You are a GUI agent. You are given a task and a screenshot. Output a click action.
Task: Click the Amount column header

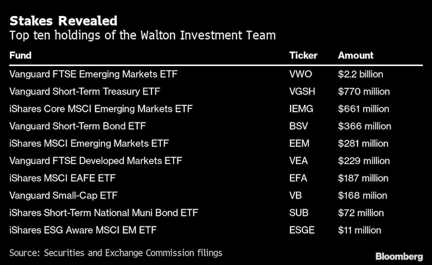point(356,55)
